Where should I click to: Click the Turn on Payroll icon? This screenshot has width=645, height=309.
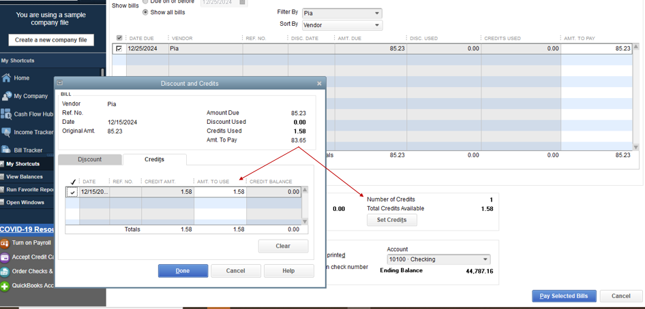point(5,243)
